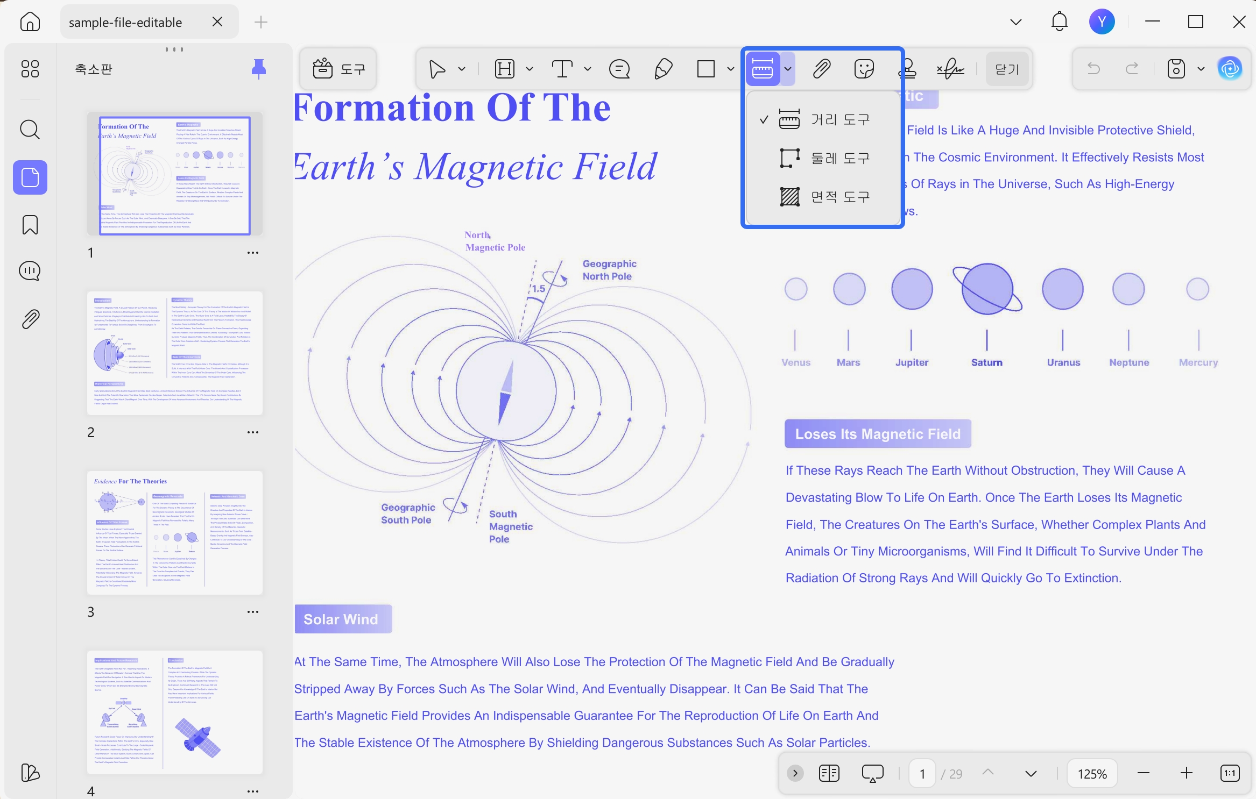
Task: Click the 닫기 close button
Action: pos(1007,69)
